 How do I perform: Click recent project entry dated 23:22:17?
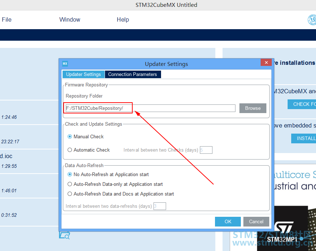29,137
